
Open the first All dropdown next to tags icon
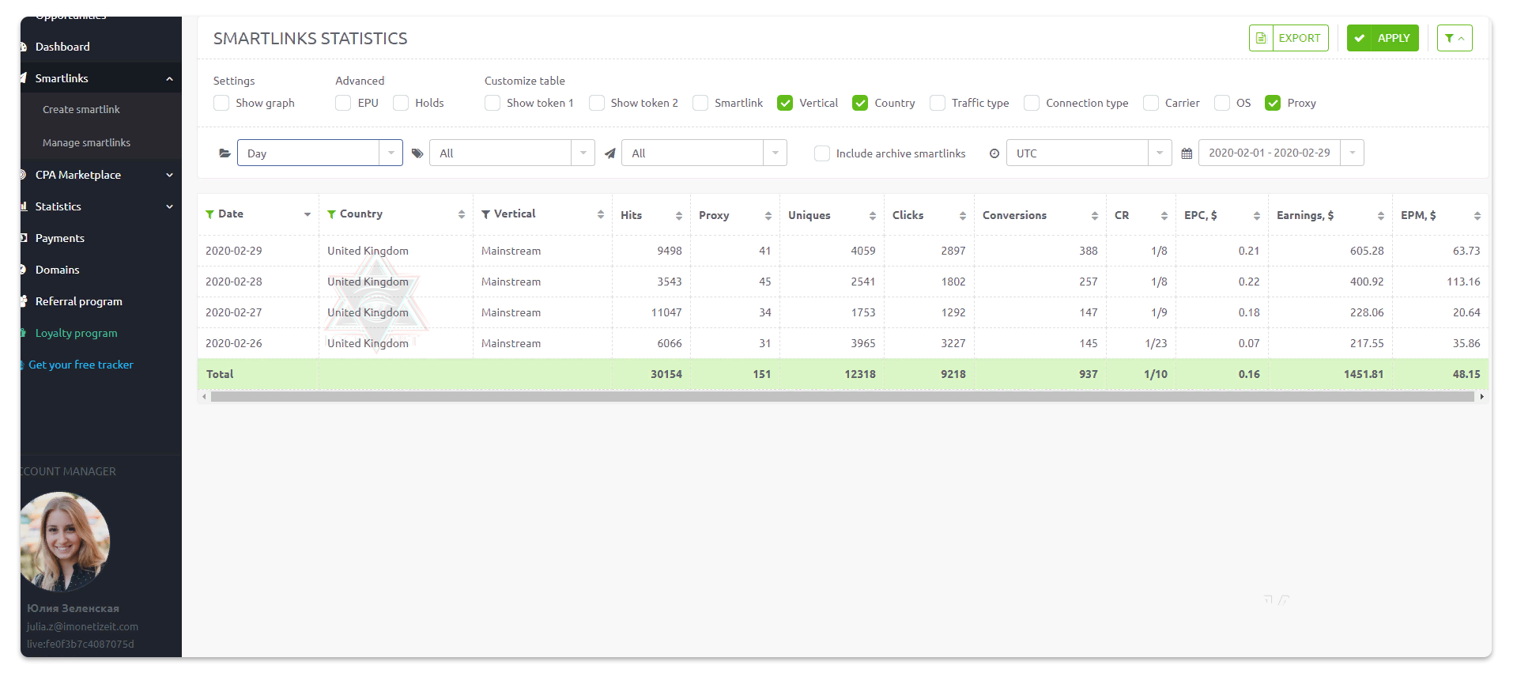click(512, 153)
